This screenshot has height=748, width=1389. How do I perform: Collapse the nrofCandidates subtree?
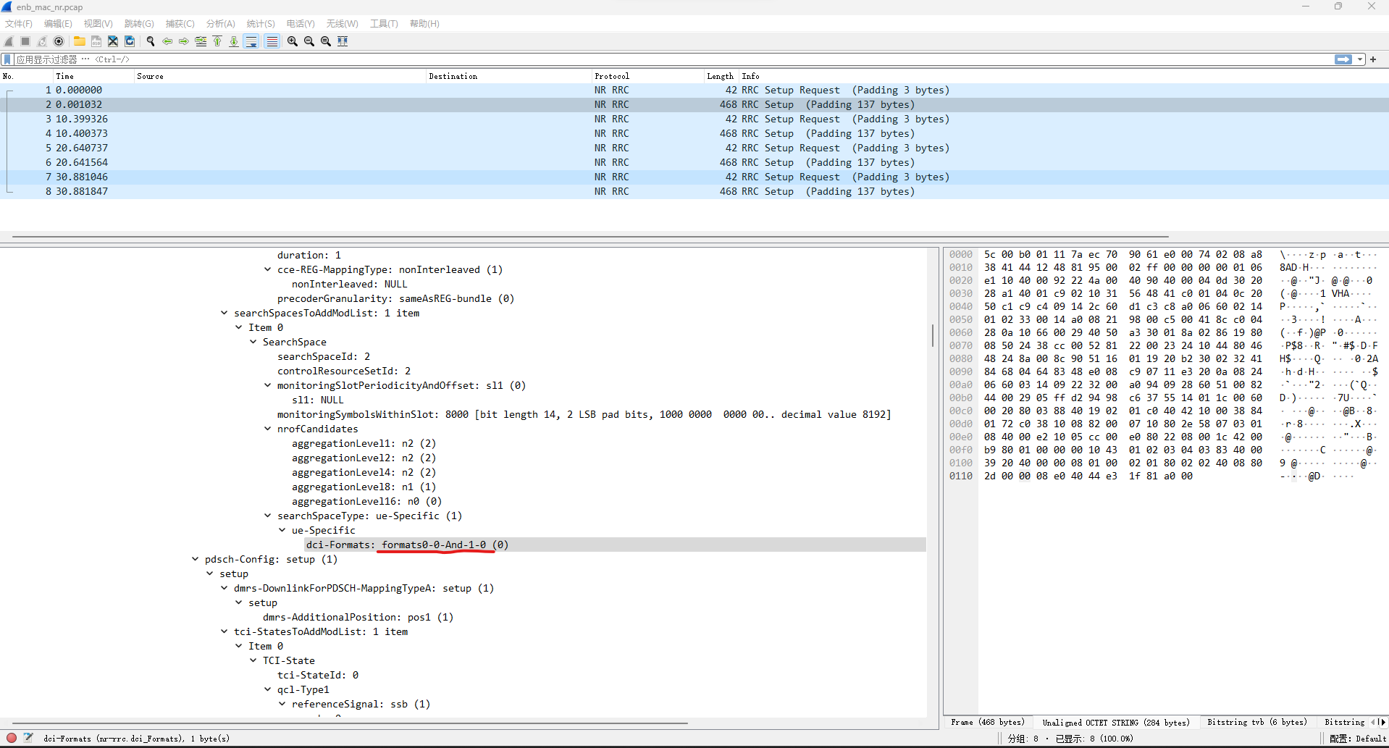[x=267, y=429]
